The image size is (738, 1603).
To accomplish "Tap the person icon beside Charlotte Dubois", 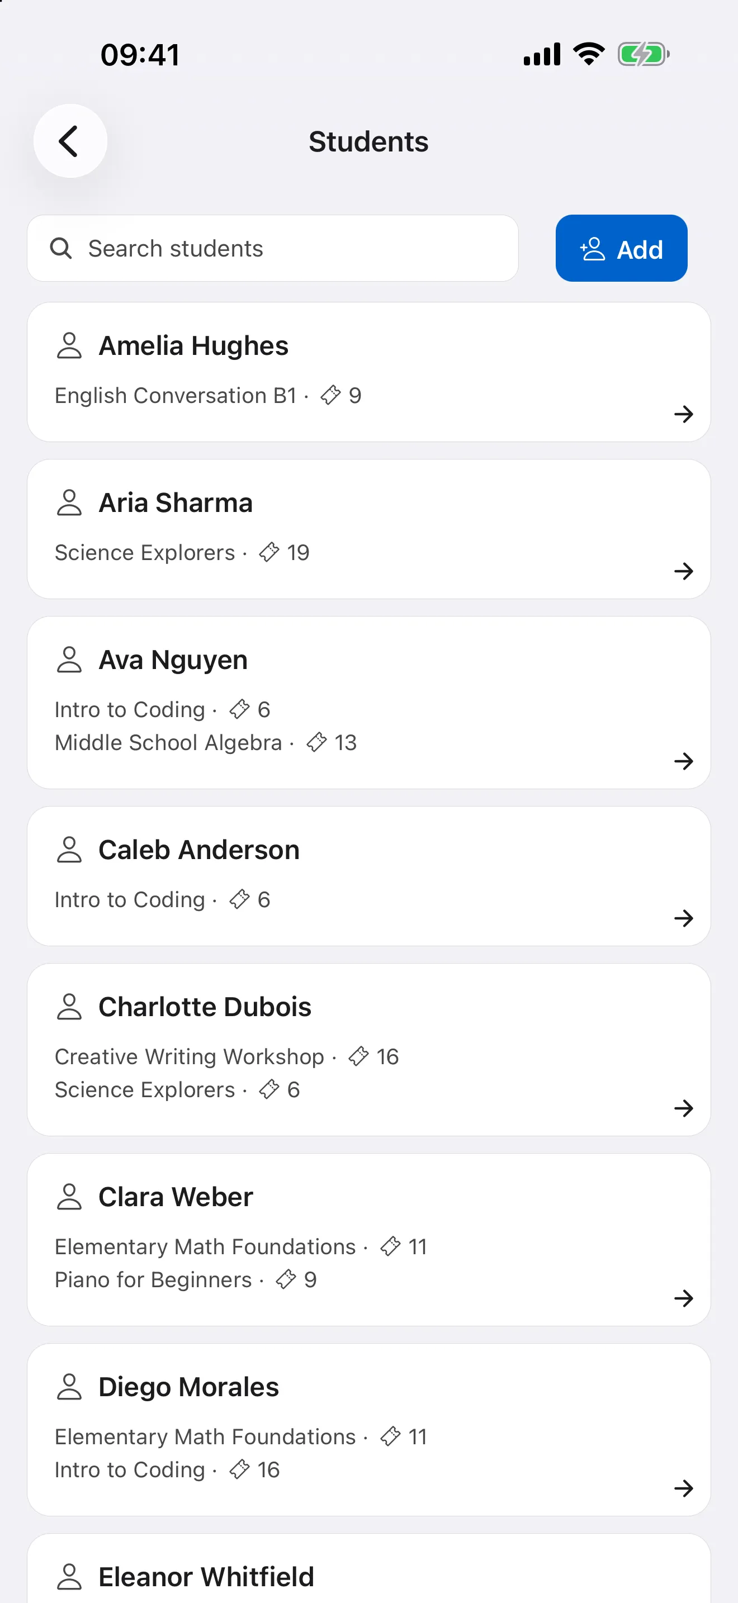I will [x=69, y=1006].
